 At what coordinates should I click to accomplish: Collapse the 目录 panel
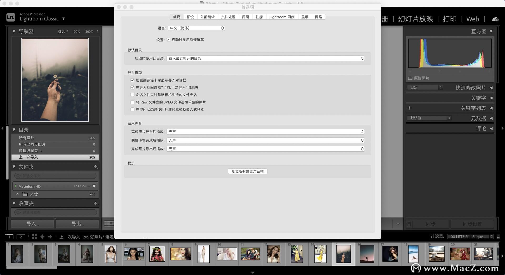click(14, 130)
